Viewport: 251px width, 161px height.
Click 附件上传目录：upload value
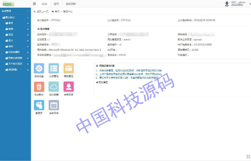click(190, 40)
